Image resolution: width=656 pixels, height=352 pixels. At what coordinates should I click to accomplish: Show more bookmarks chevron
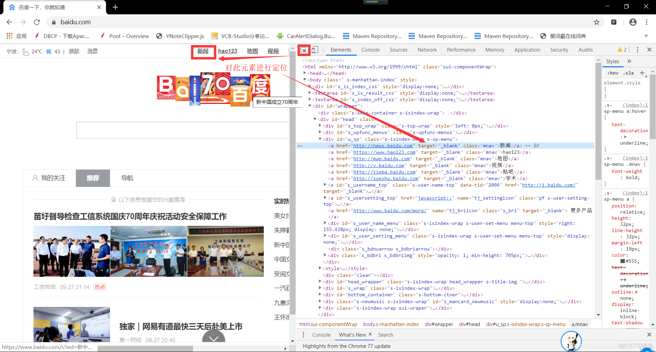point(646,36)
